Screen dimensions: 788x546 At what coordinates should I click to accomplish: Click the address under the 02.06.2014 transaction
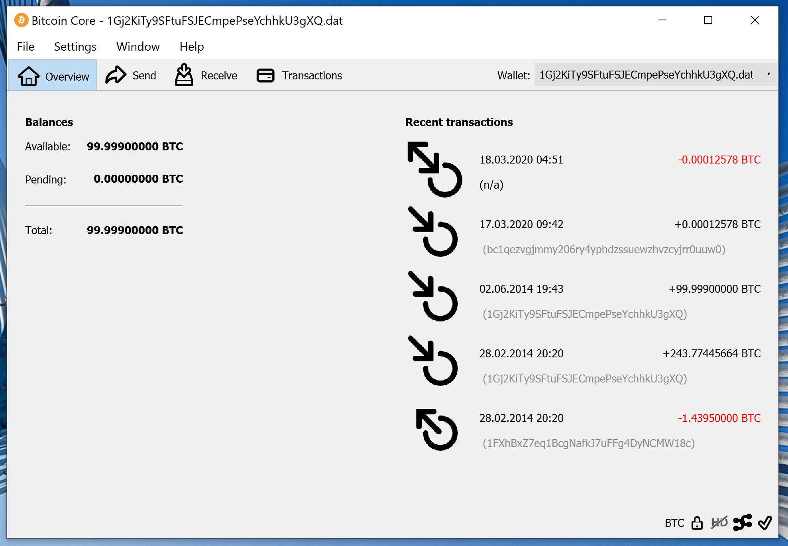coord(585,314)
